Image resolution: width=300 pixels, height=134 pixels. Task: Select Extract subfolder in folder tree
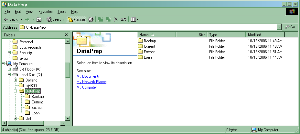[x=37, y=108]
